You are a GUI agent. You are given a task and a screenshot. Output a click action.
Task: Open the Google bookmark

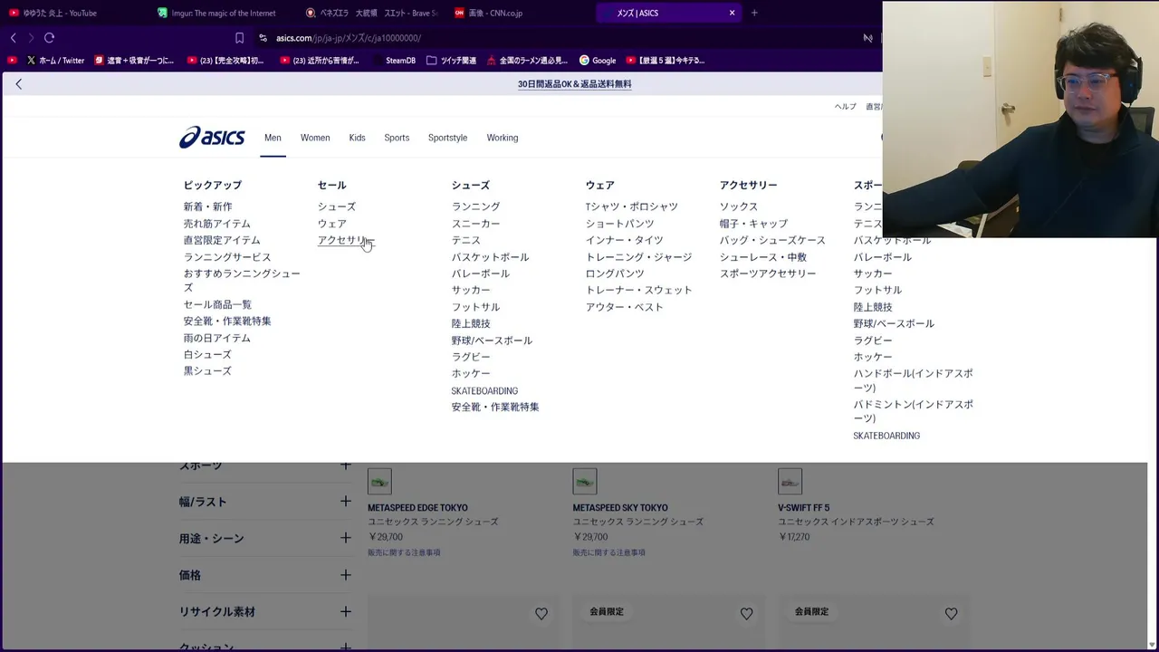(x=598, y=61)
